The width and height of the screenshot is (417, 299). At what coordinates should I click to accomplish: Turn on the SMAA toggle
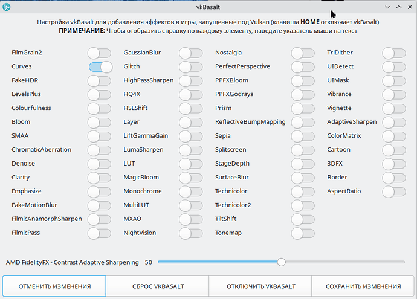click(99, 136)
